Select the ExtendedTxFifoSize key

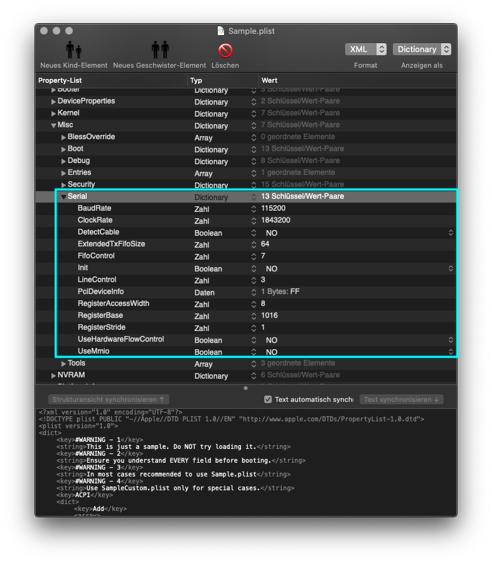pos(112,244)
